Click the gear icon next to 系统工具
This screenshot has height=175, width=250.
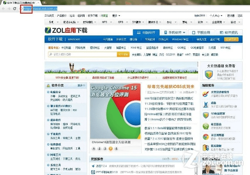[x=48, y=165]
